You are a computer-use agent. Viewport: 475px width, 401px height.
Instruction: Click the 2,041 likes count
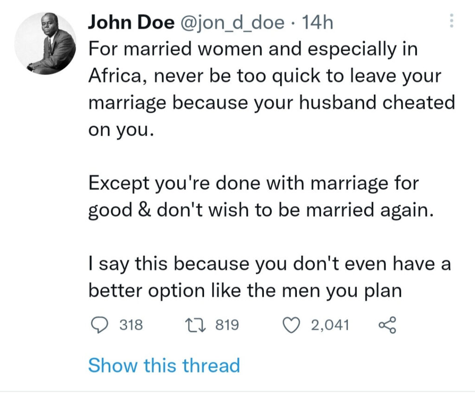point(330,325)
